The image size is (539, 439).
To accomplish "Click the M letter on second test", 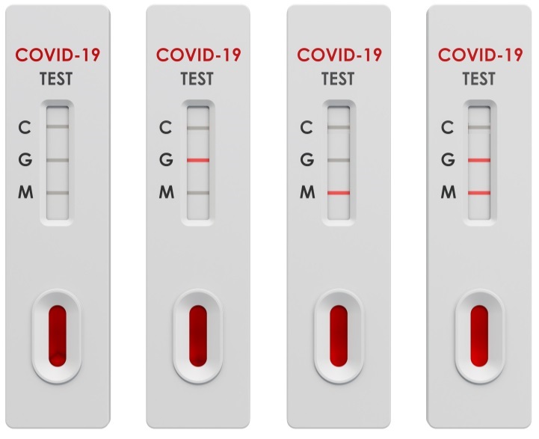I will coord(167,191).
